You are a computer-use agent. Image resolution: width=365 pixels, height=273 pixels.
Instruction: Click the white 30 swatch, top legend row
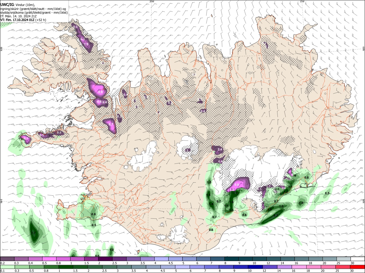pos(358,259)
